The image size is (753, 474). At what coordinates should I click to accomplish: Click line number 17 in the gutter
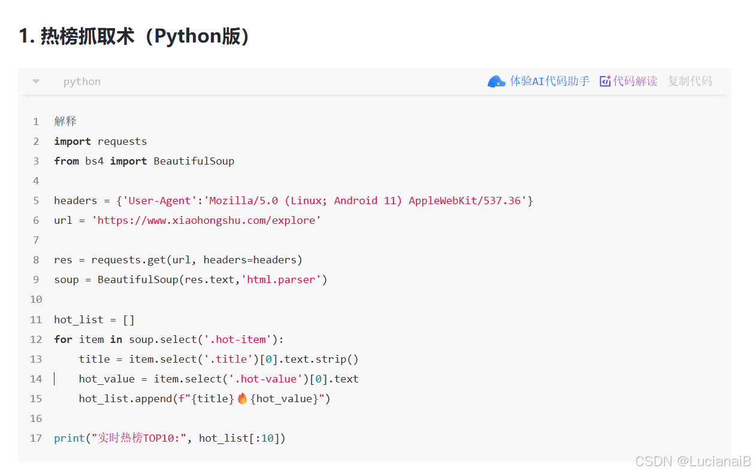[36, 438]
